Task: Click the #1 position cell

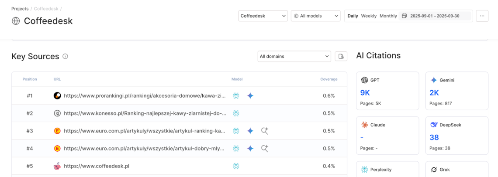Action: coord(30,95)
